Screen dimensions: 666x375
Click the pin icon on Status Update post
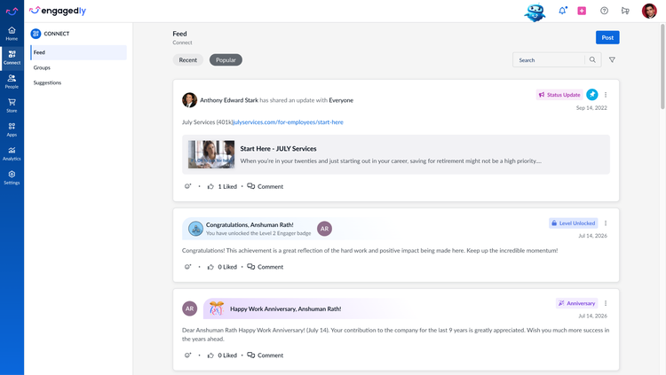592,95
